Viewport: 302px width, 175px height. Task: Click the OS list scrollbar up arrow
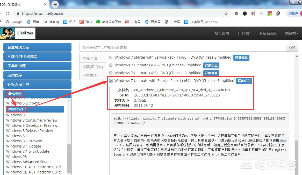[69, 101]
